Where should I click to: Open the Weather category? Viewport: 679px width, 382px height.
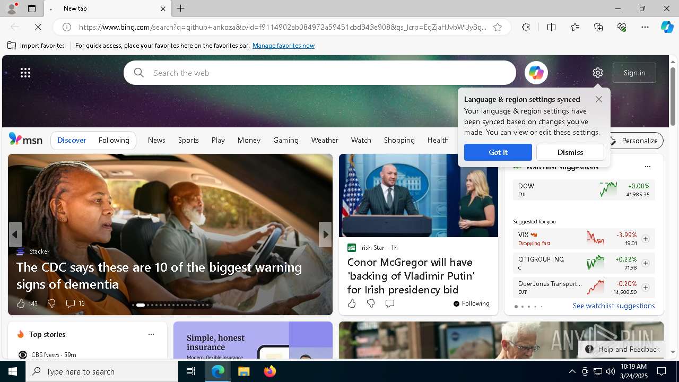pyautogui.click(x=325, y=140)
